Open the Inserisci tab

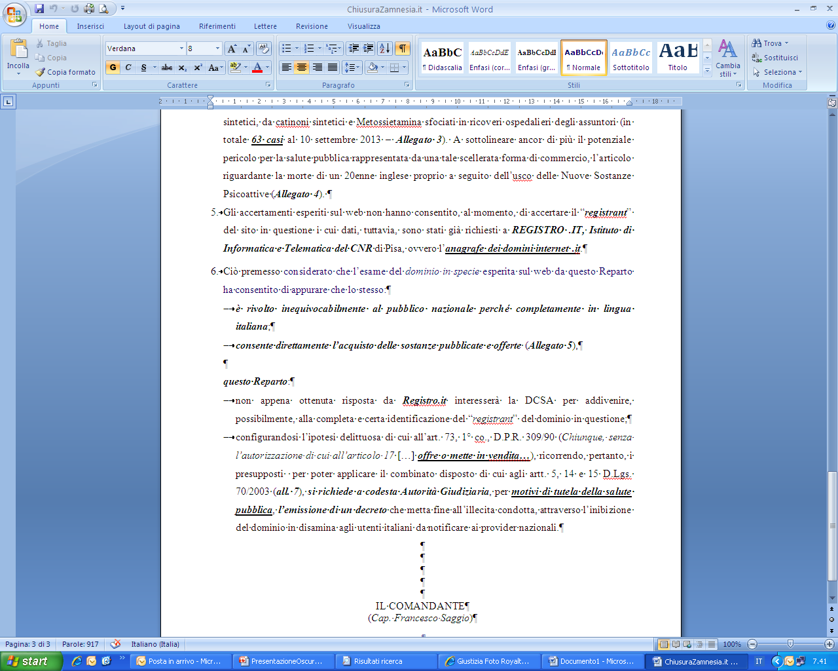tap(90, 26)
